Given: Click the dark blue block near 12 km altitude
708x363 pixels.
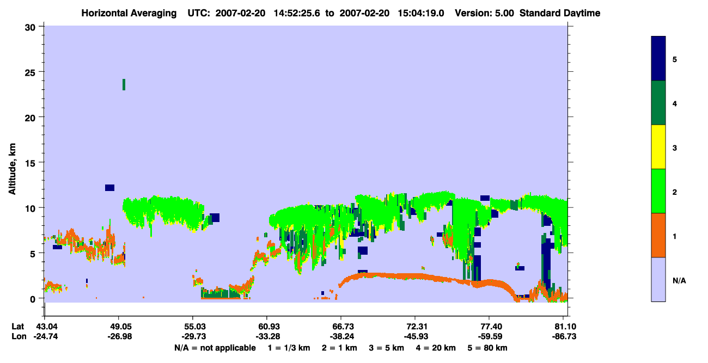Looking at the screenshot, I should (109, 188).
